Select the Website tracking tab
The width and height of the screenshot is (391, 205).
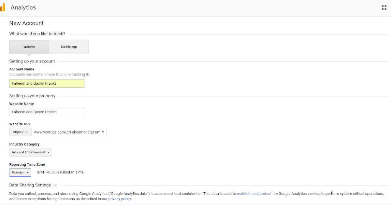(29, 47)
